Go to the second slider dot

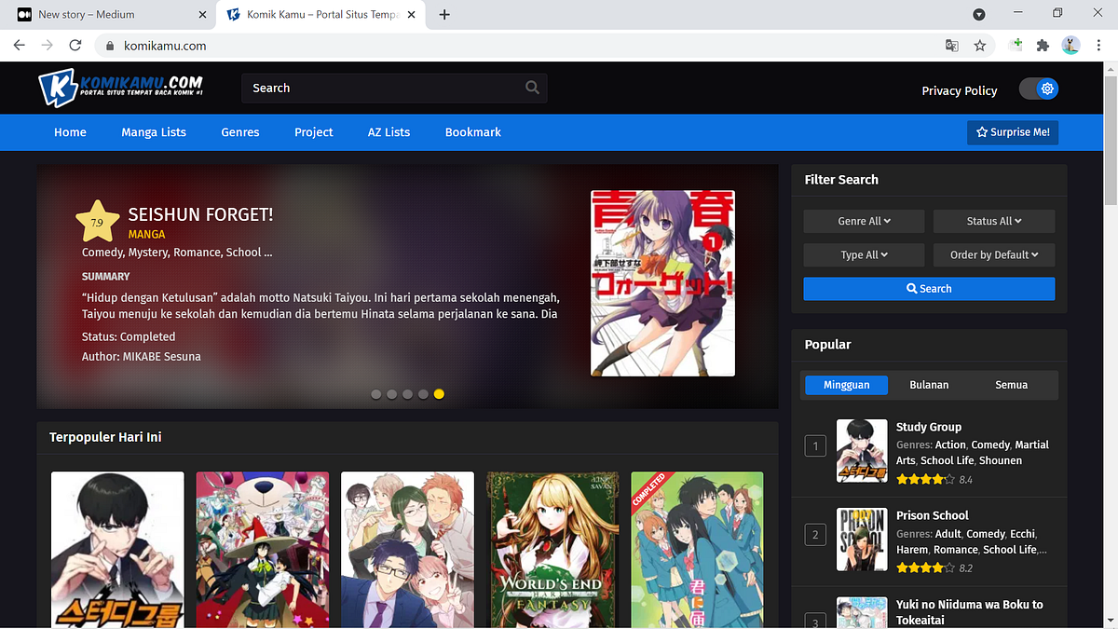click(x=392, y=394)
